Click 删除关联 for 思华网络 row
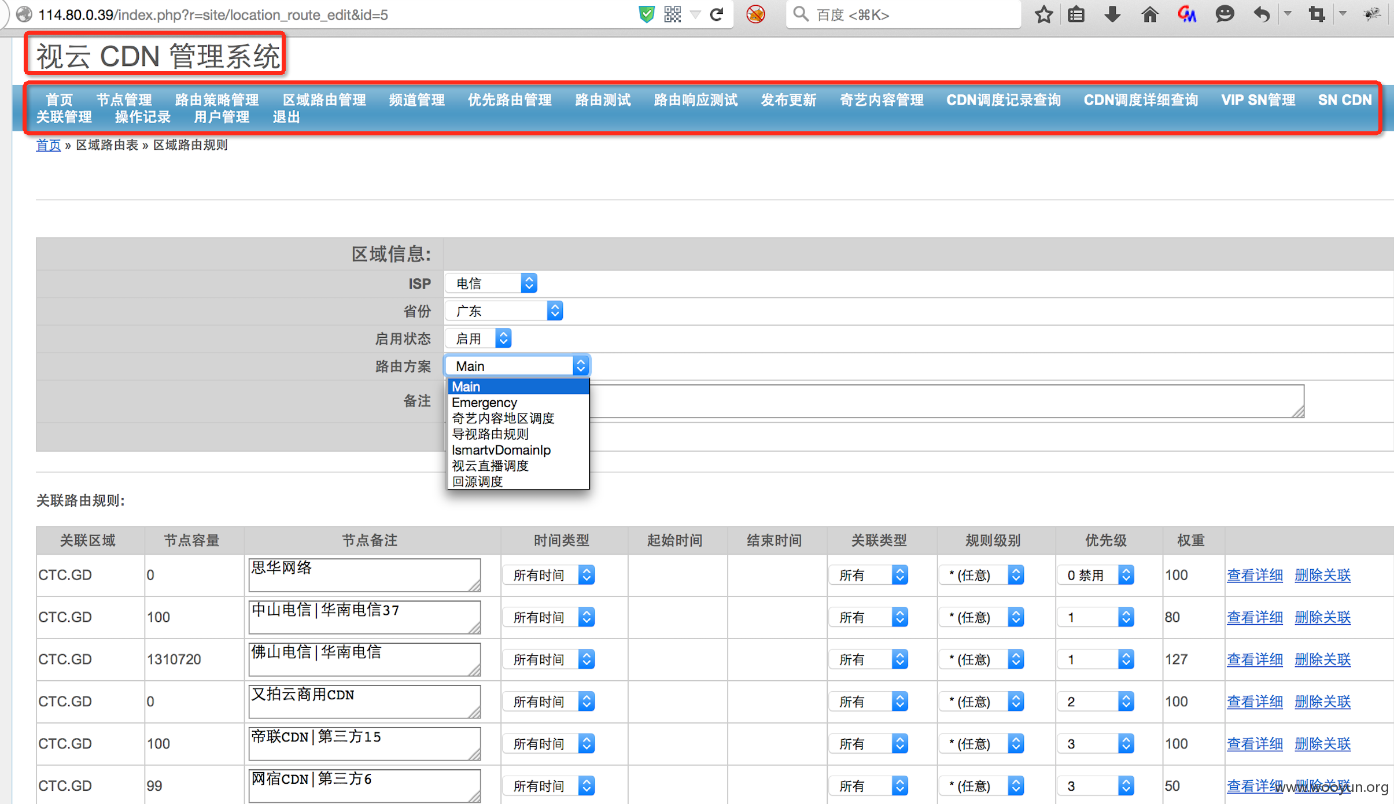The image size is (1394, 804). [1322, 575]
